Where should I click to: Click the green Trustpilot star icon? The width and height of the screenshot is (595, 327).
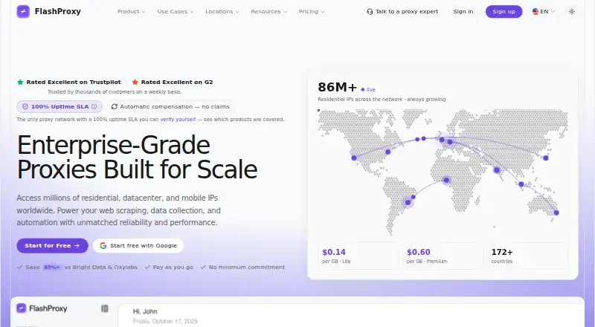click(x=20, y=82)
